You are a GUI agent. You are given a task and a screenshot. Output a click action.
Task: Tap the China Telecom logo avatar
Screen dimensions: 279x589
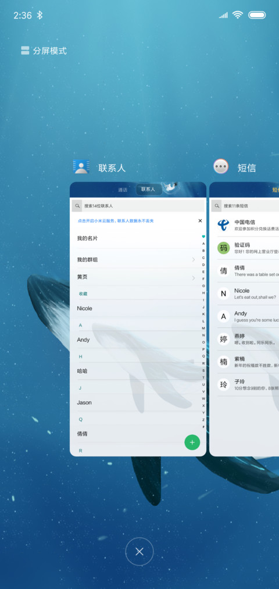click(223, 225)
